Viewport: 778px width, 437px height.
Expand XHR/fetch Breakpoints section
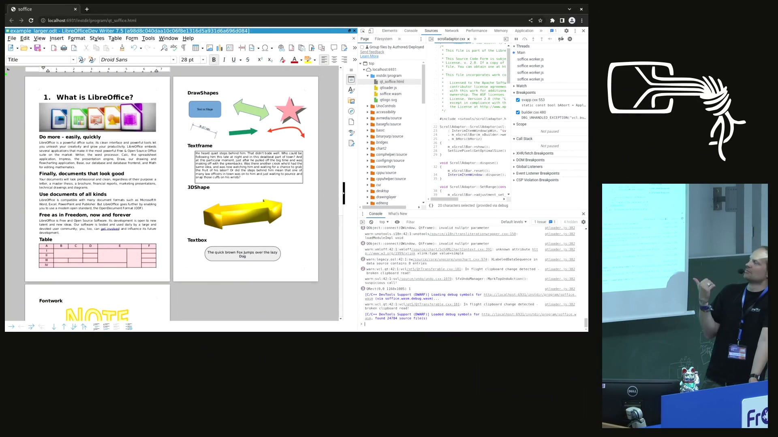(534, 153)
